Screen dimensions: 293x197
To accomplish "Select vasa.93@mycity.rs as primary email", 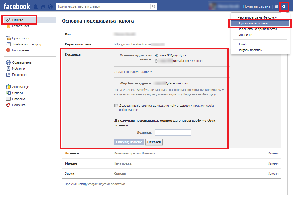I will (156, 55).
